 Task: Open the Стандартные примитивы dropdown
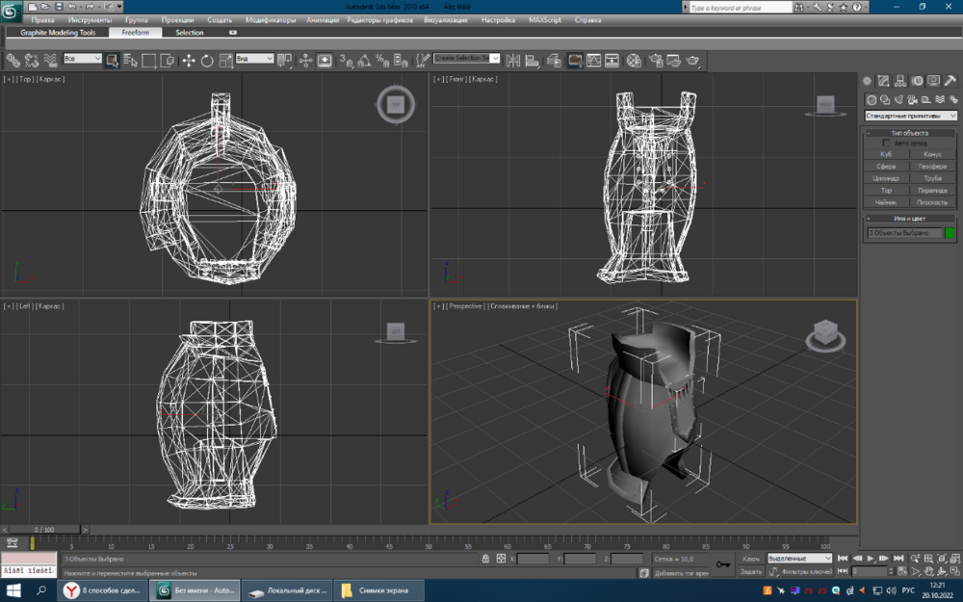click(x=910, y=116)
